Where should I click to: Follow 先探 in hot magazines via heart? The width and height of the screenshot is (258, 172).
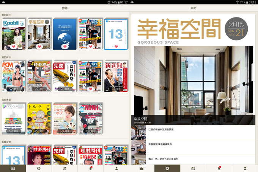[65, 89]
